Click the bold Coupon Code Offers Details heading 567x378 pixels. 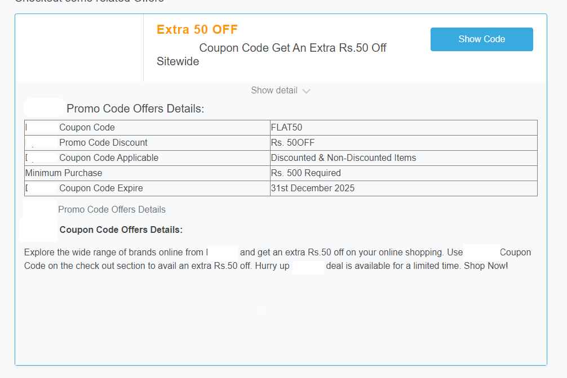(121, 230)
